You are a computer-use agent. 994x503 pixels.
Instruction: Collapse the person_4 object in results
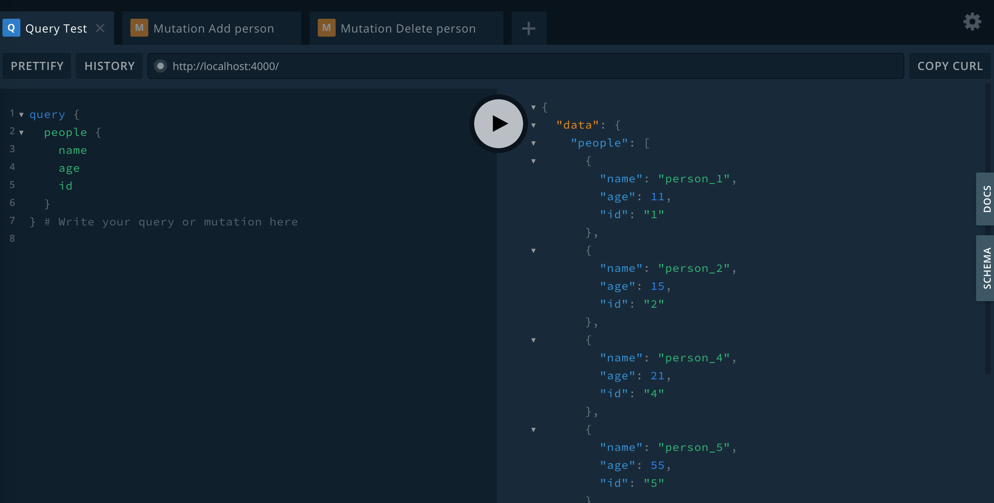click(x=533, y=340)
